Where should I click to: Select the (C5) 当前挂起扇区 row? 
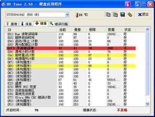pos(71,90)
